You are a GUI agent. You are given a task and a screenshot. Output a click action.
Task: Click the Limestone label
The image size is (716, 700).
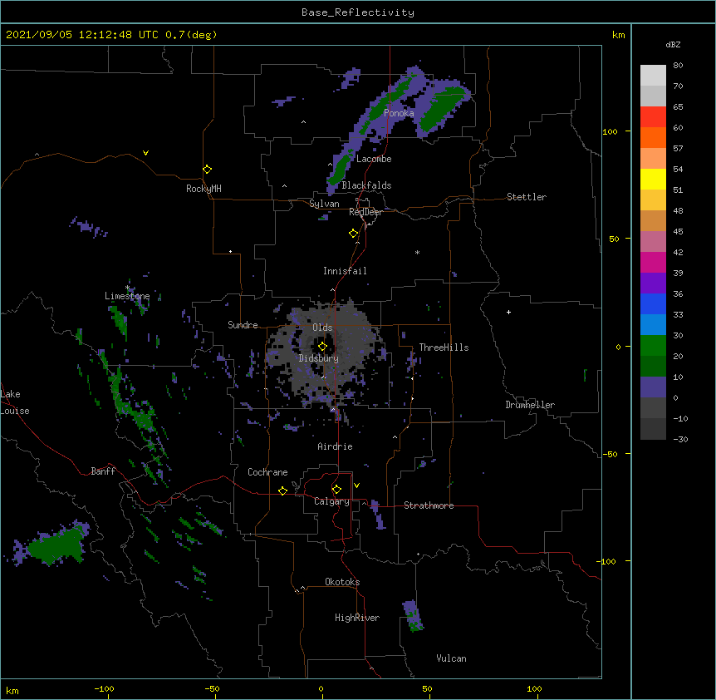[127, 296]
